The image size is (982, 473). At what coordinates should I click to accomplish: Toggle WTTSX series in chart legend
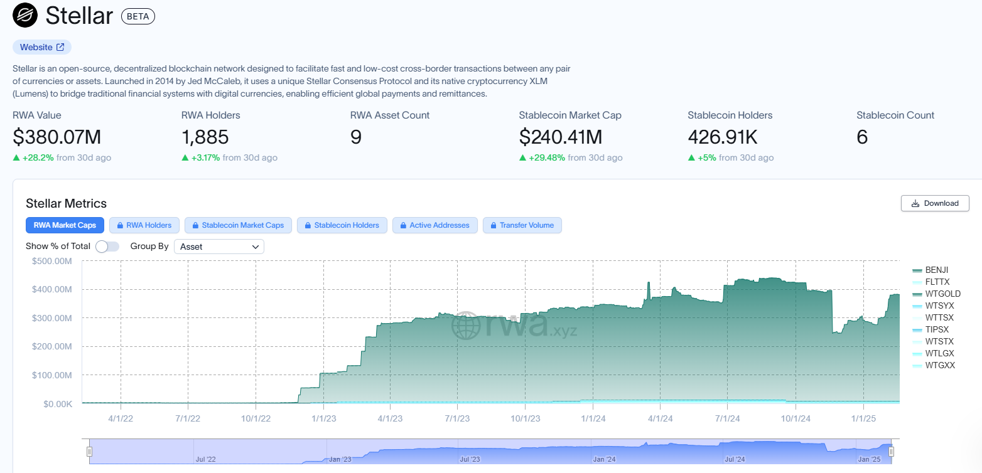pyautogui.click(x=932, y=317)
